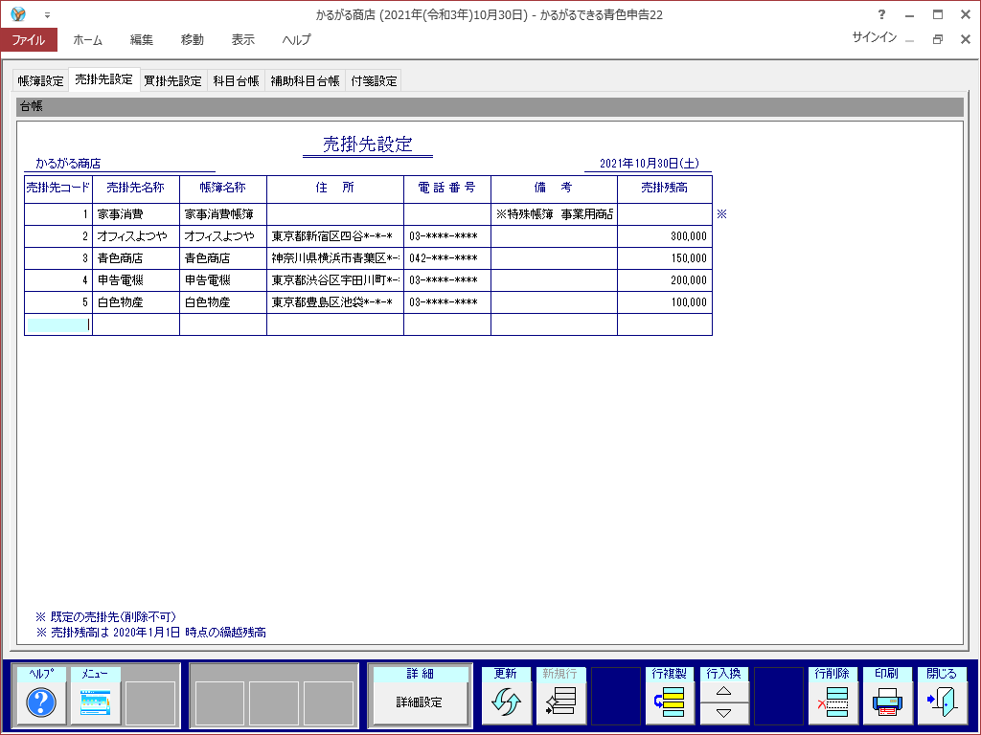Move row down with 行入換 down arrow
This screenshot has width=981, height=735.
point(724,713)
